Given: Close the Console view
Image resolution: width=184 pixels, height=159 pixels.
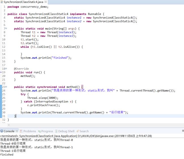Looking at the screenshot, I should click(x=17, y=131).
